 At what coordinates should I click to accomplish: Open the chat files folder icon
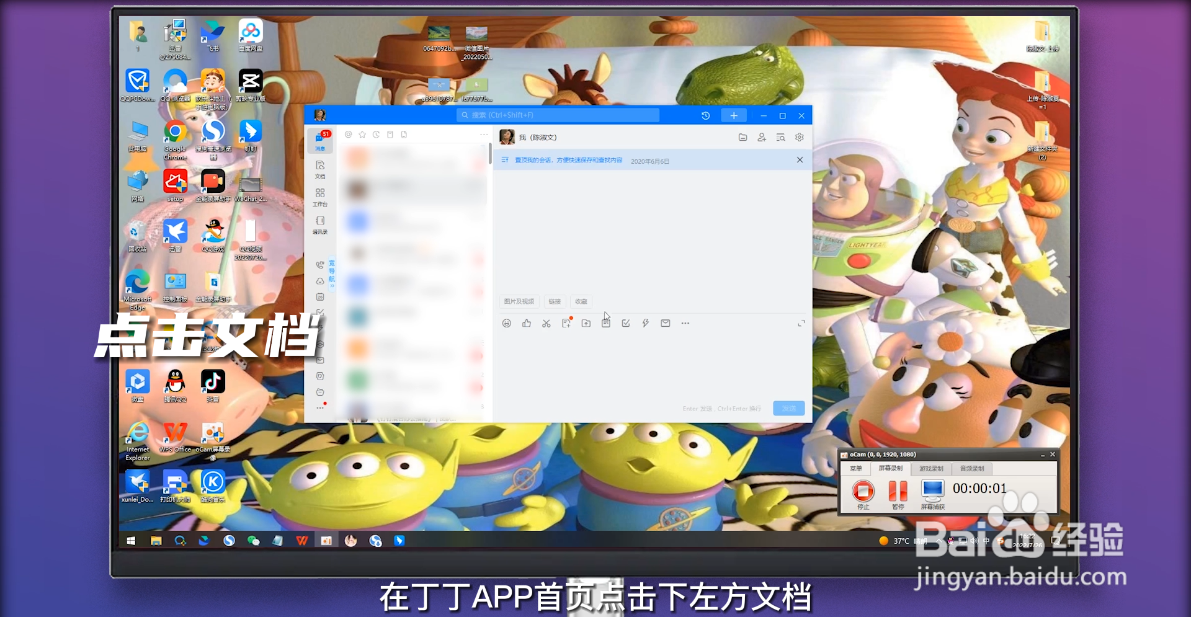pyautogui.click(x=743, y=138)
